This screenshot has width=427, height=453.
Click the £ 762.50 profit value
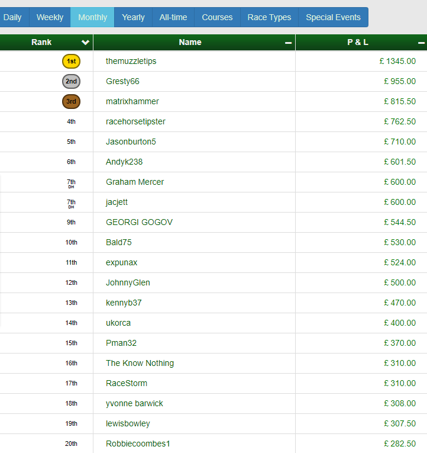(400, 121)
